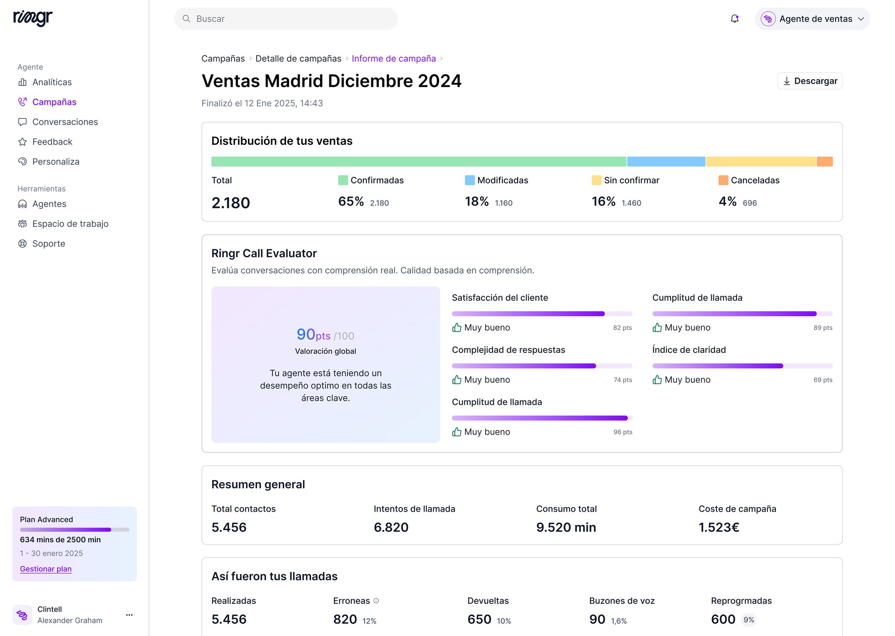Screen dimensions: 895x636
Task: Open the three-dots menu beside Alexander Graham
Action: pyautogui.click(x=129, y=615)
